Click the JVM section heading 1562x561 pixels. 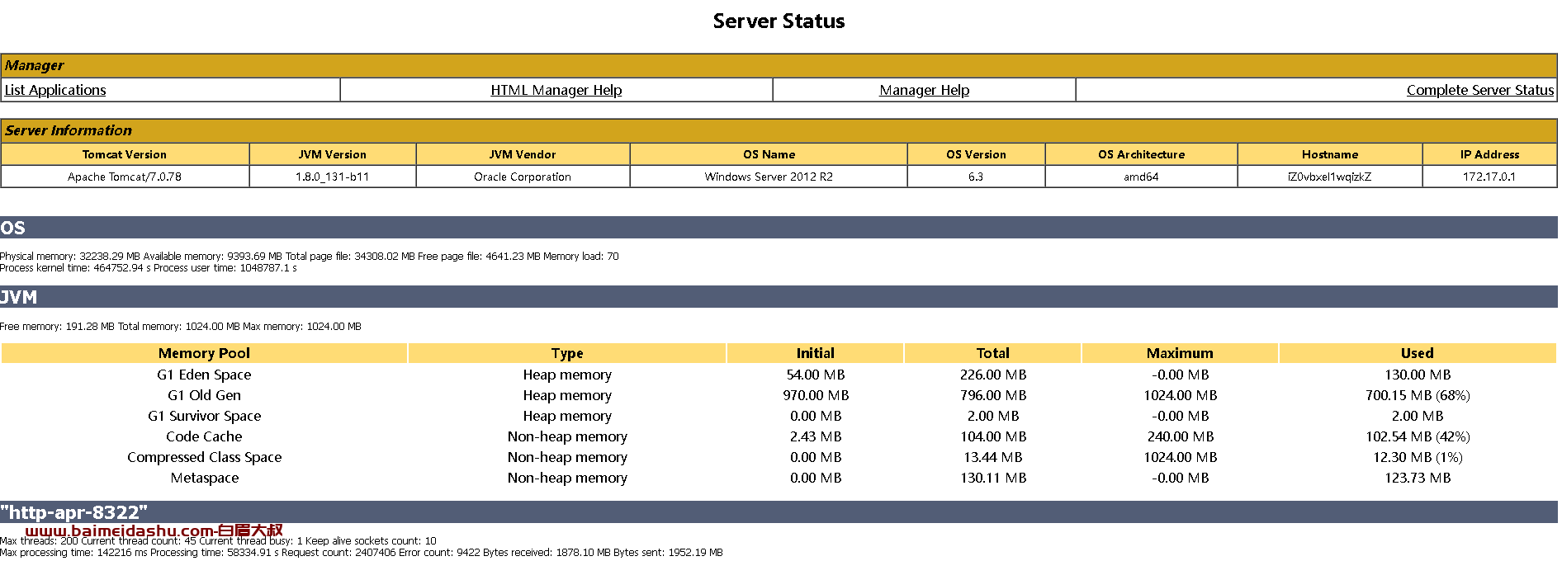point(779,297)
